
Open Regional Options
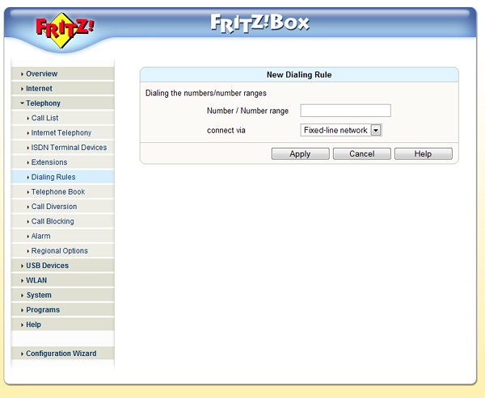[59, 251]
